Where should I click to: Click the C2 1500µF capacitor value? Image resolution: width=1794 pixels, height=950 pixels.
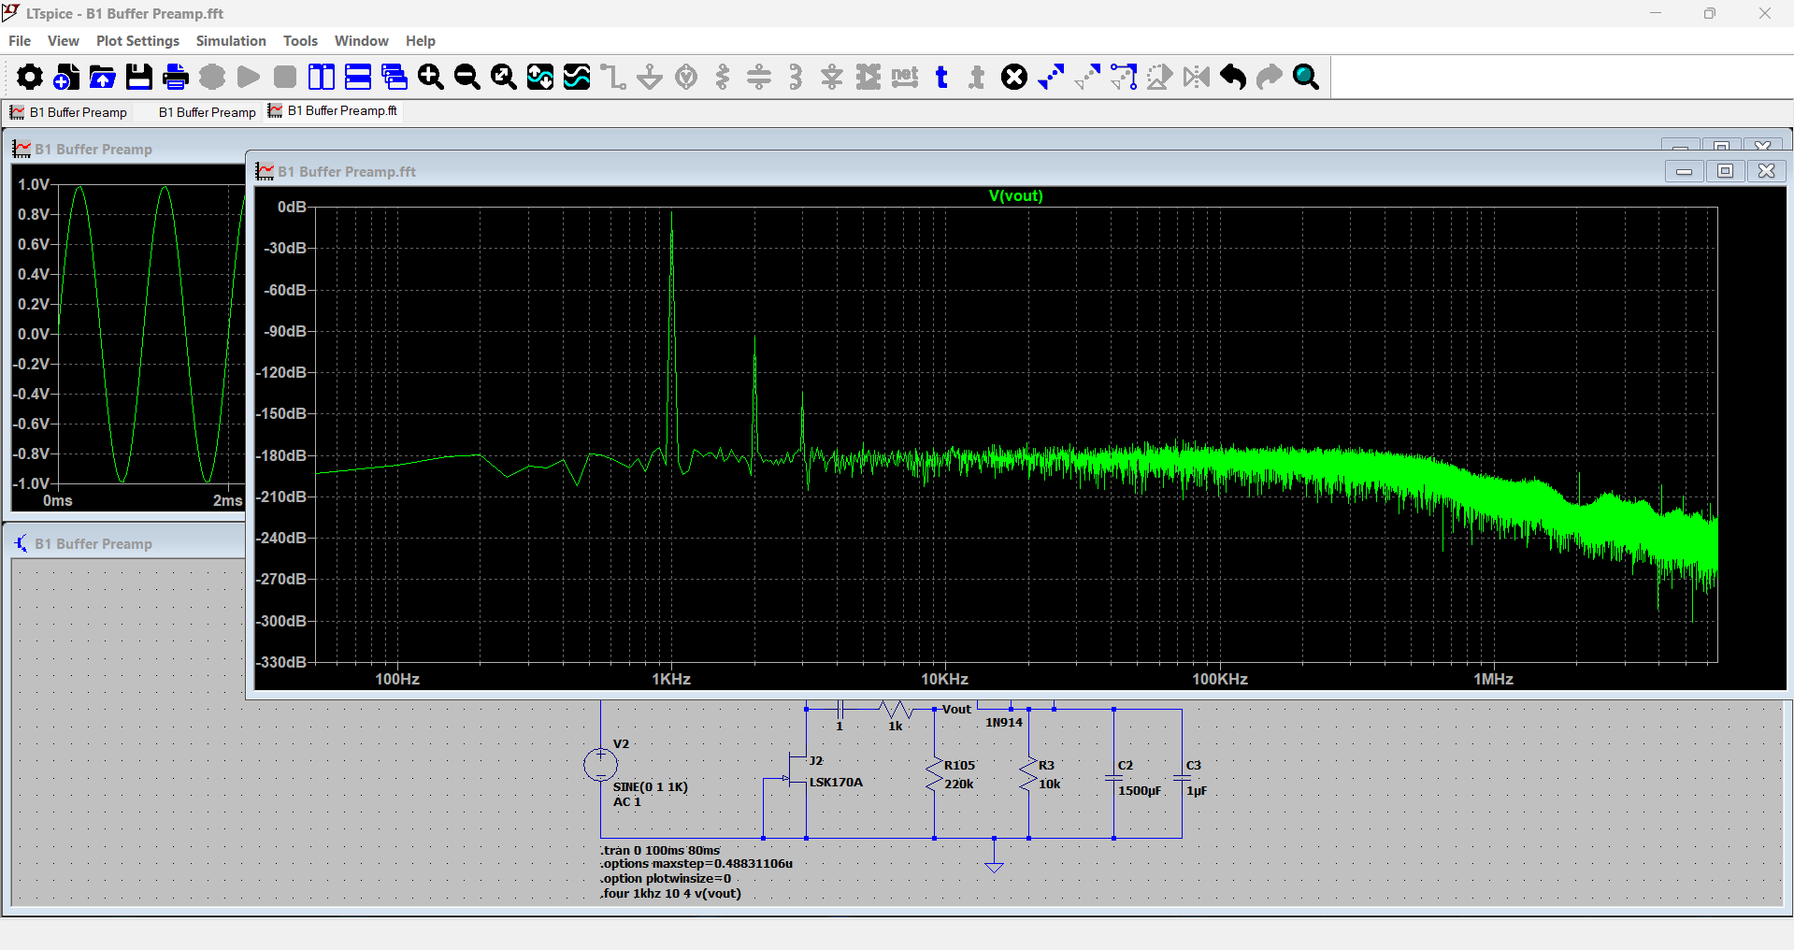coord(1140,791)
